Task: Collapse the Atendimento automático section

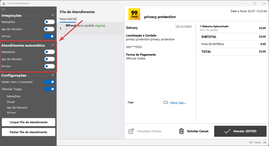Action: [x=53, y=45]
